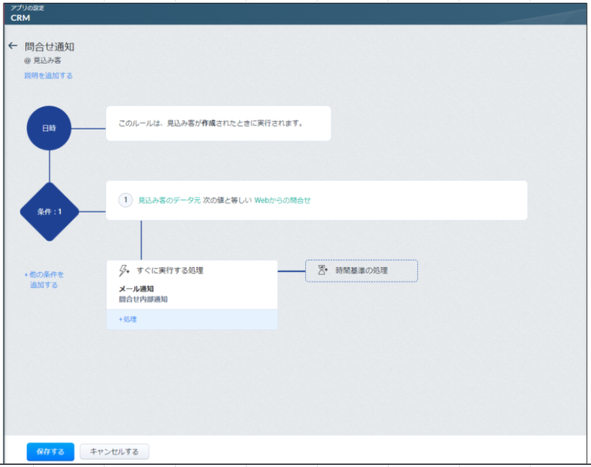The height and width of the screenshot is (467, 591).
Task: Click the circled 1 condition number badge
Action: pyautogui.click(x=125, y=200)
